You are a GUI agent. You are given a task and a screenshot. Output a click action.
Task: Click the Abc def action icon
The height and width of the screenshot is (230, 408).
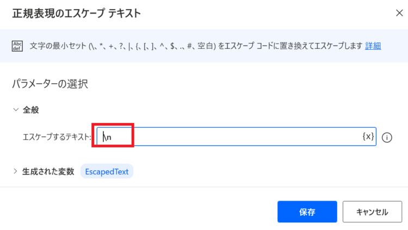17,46
